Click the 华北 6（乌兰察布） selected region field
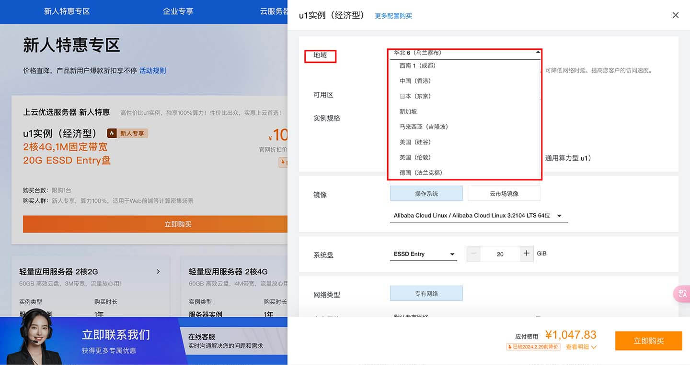Image resolution: width=690 pixels, height=365 pixels. [x=464, y=53]
